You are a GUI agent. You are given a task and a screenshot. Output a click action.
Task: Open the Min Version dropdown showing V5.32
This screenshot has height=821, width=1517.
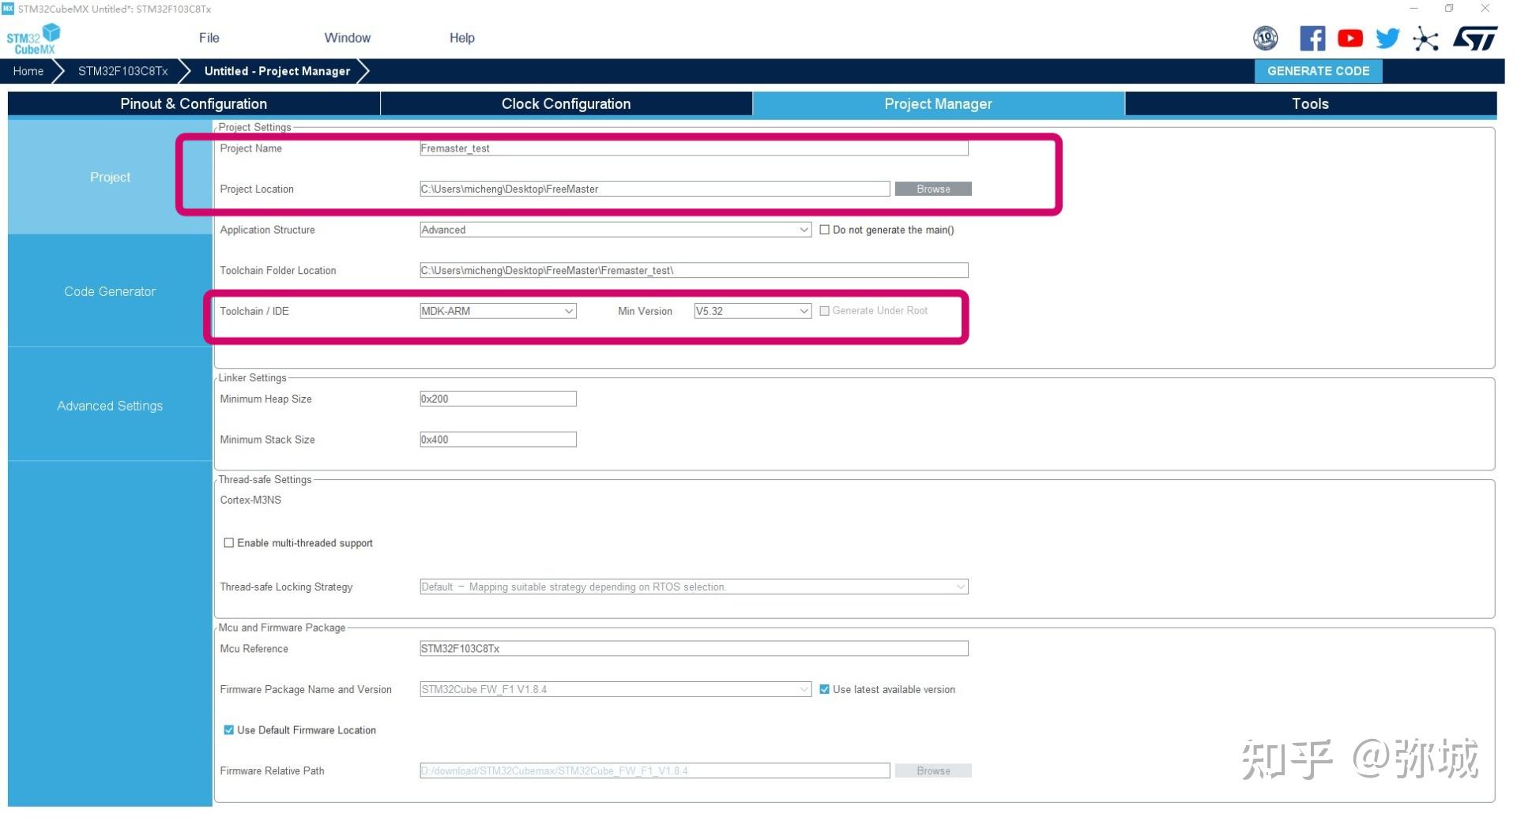tap(752, 311)
